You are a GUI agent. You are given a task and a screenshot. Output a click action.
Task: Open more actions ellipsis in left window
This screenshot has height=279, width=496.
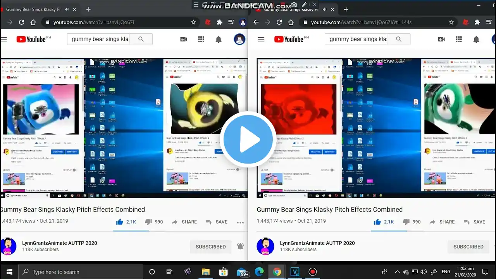[x=240, y=222]
